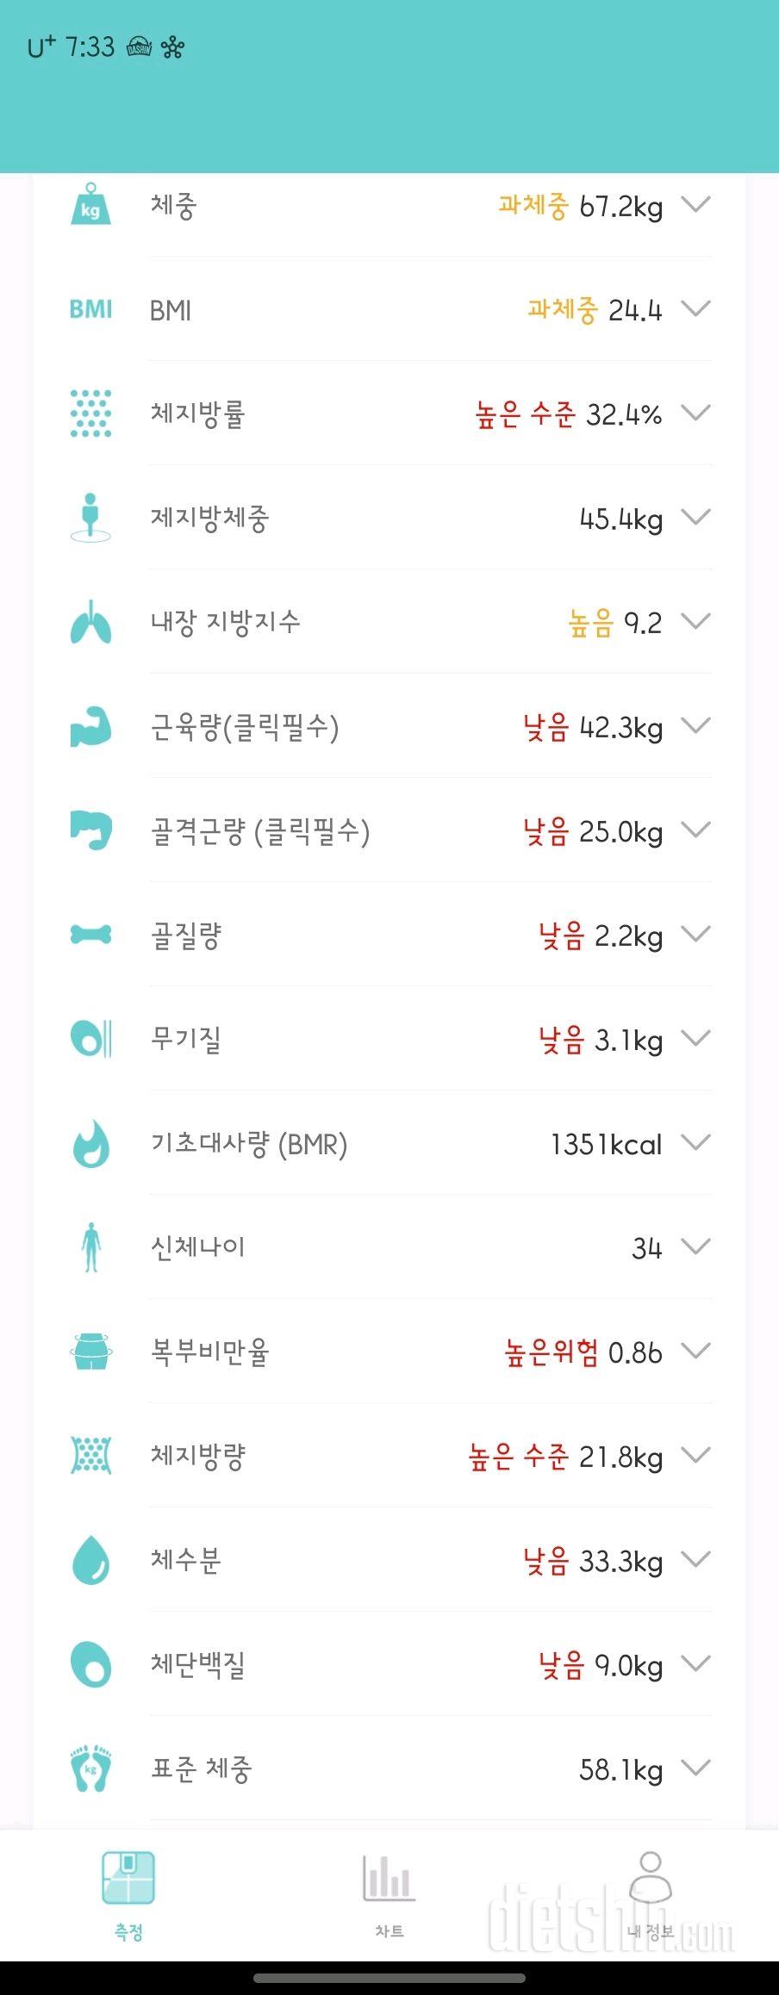Tap the 골격근량 (클릭필수) label
The height and width of the screenshot is (1995, 779).
coord(260,831)
